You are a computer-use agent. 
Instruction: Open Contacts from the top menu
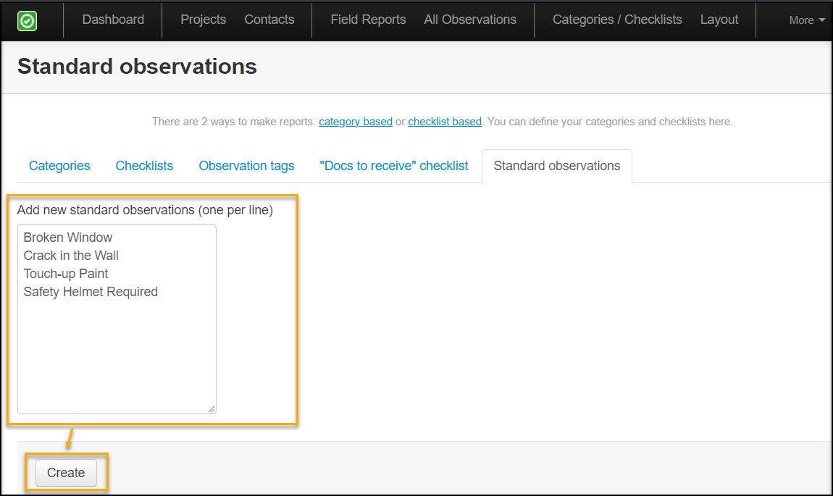pos(269,20)
